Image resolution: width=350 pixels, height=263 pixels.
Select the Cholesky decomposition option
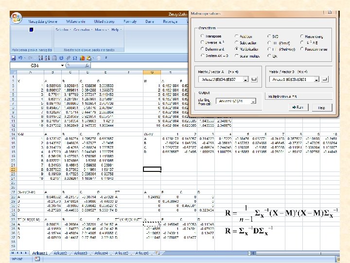(x=281, y=49)
